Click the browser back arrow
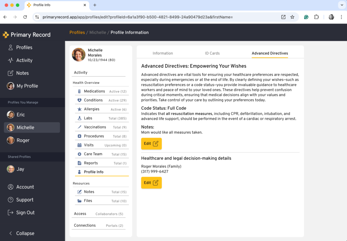347x241 pixels. click(5, 17)
